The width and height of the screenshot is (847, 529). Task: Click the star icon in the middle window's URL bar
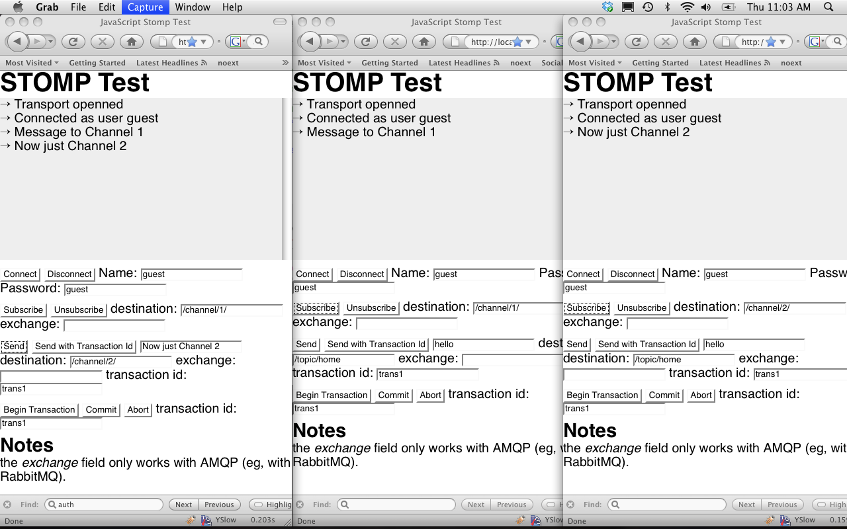(517, 42)
